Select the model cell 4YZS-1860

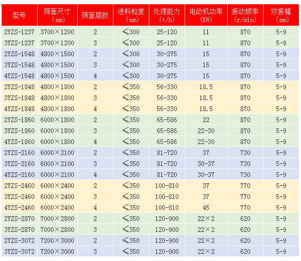tap(19, 141)
